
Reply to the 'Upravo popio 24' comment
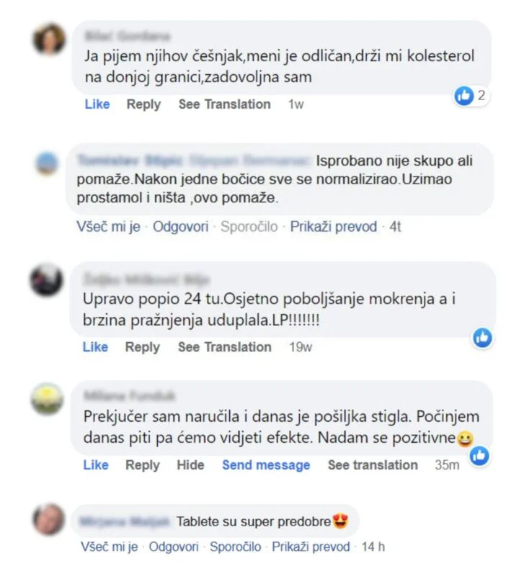(x=143, y=347)
